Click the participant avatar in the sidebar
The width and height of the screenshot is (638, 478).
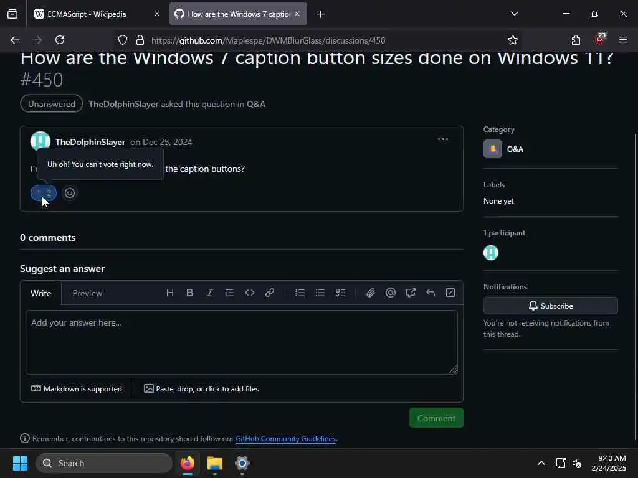[491, 253]
